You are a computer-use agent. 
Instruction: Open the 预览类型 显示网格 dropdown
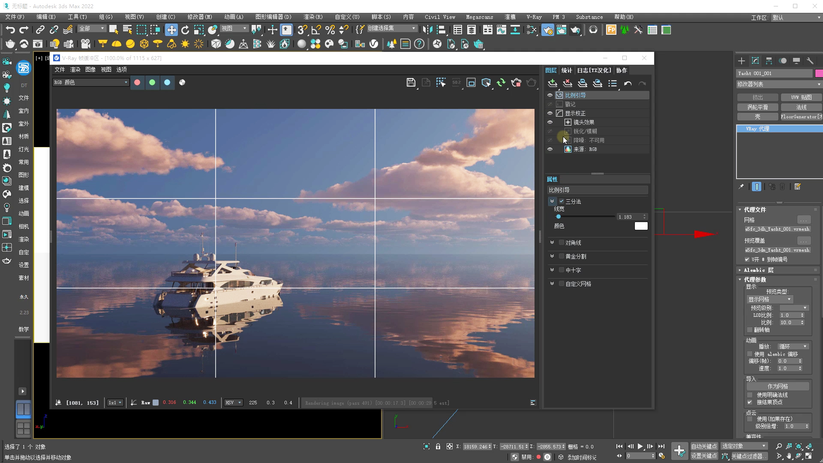pyautogui.click(x=770, y=299)
